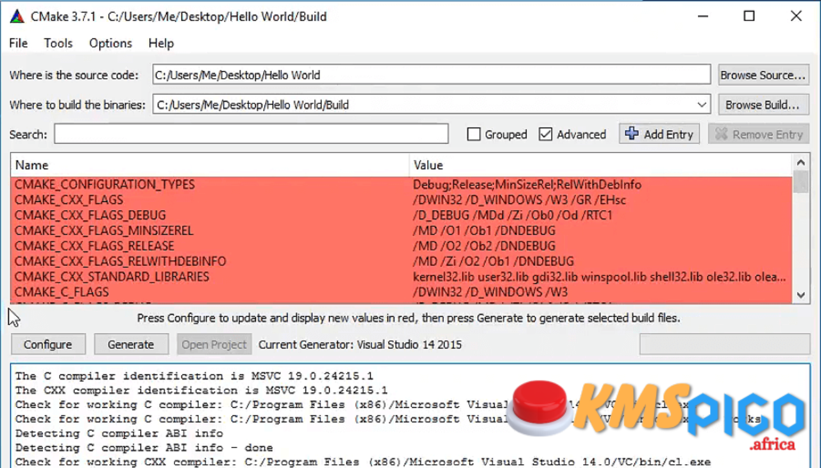821x468 pixels.
Task: Edit value /MD /O2 /Ob2 /DNDEBUG
Action: (x=484, y=246)
